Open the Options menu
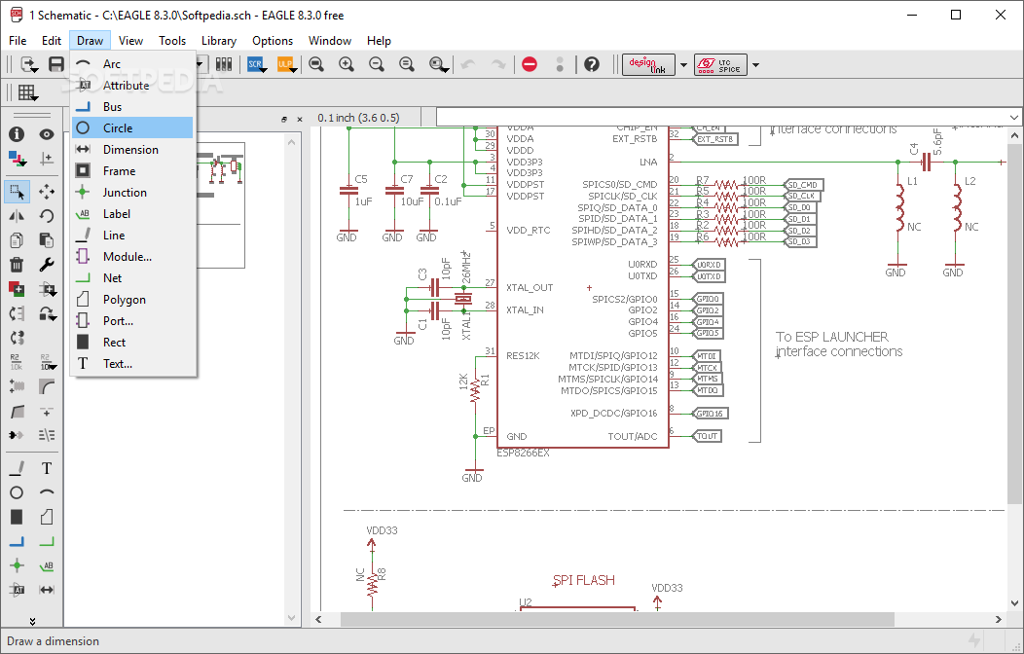Viewport: 1024px width, 654px height. (x=273, y=41)
